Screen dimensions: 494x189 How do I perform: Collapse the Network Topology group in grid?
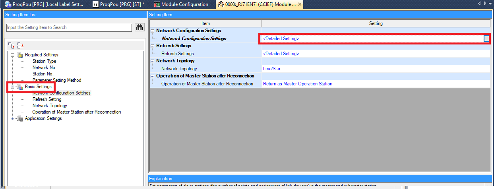point(153,61)
